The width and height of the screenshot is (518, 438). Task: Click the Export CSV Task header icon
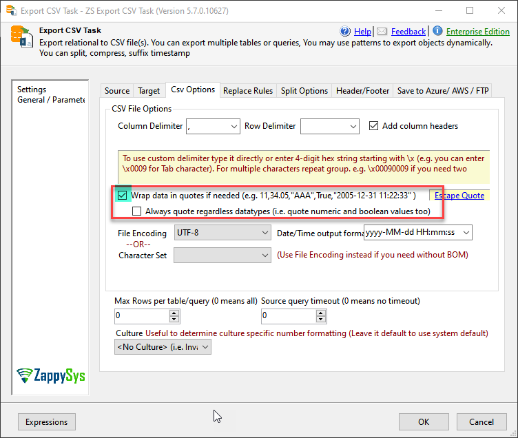tap(21, 36)
